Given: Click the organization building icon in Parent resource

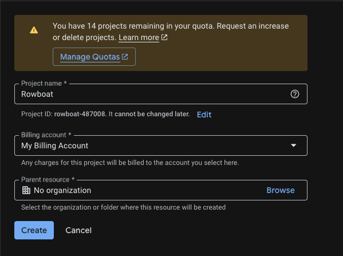Looking at the screenshot, I should (x=26, y=190).
